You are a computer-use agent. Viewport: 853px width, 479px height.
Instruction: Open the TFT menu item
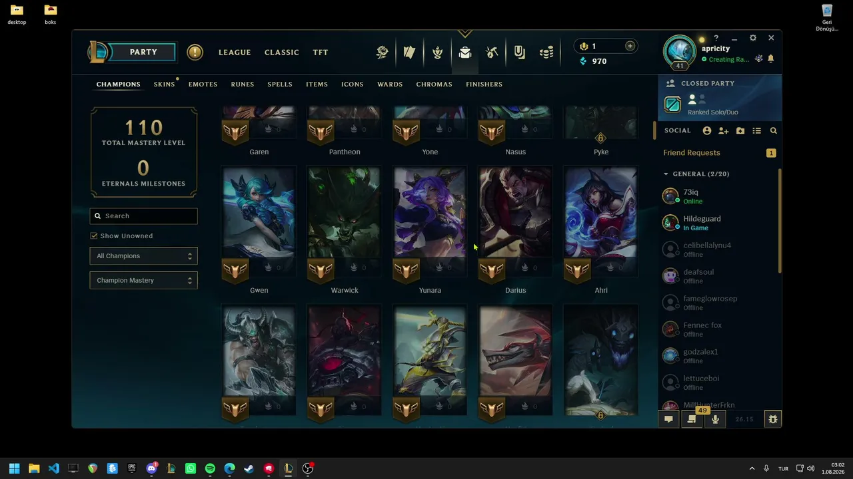321,53
